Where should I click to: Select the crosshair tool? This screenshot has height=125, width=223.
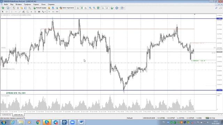click(7, 12)
